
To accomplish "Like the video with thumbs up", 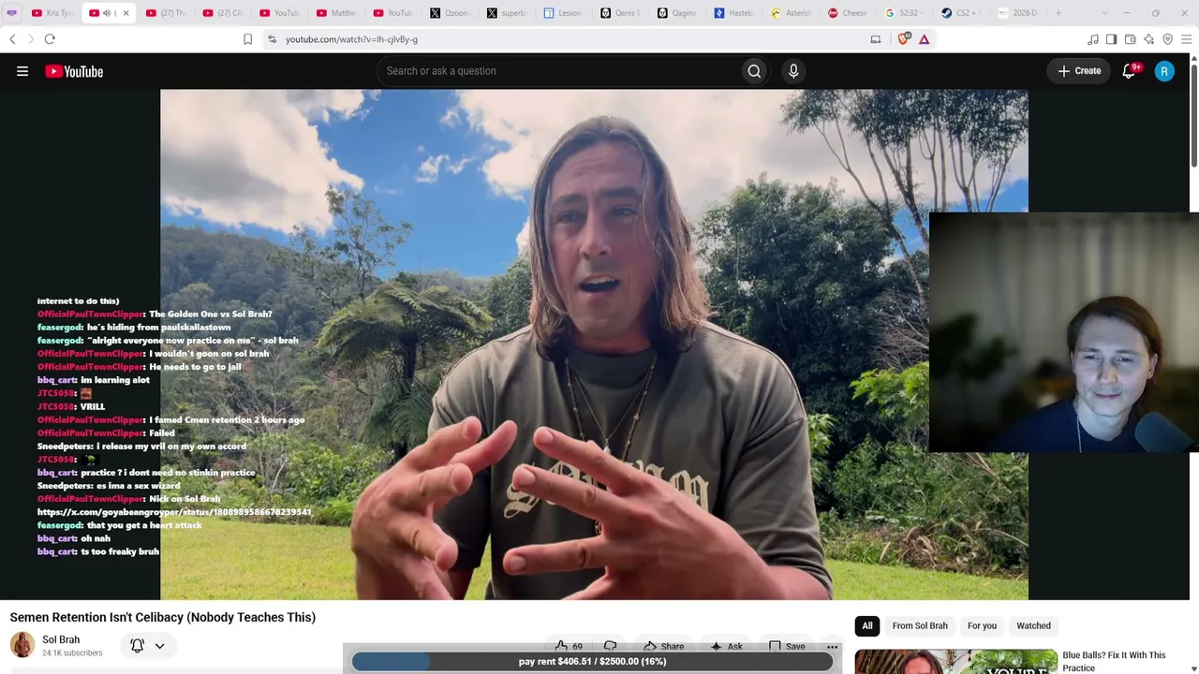I will [569, 646].
